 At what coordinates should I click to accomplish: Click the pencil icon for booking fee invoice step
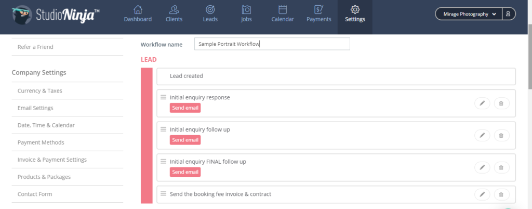pos(482,194)
